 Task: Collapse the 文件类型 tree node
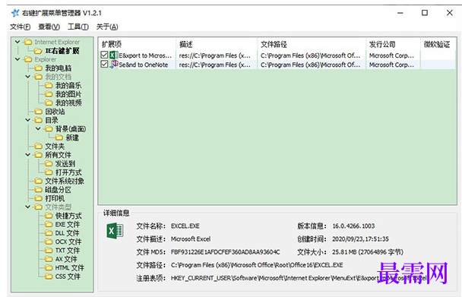pos(28,207)
